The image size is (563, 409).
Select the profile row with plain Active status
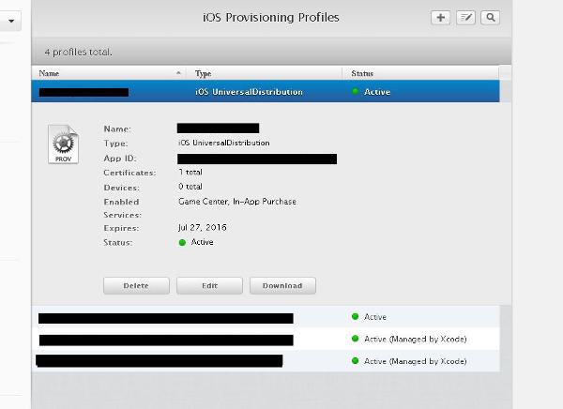[266, 317]
